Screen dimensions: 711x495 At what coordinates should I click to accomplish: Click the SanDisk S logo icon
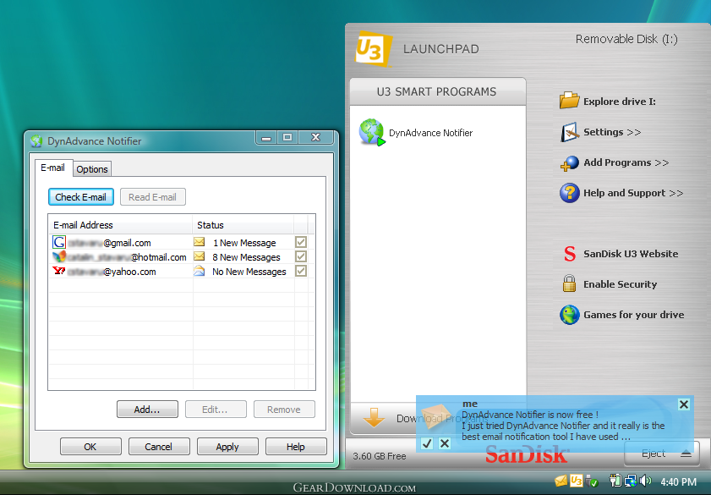click(570, 254)
